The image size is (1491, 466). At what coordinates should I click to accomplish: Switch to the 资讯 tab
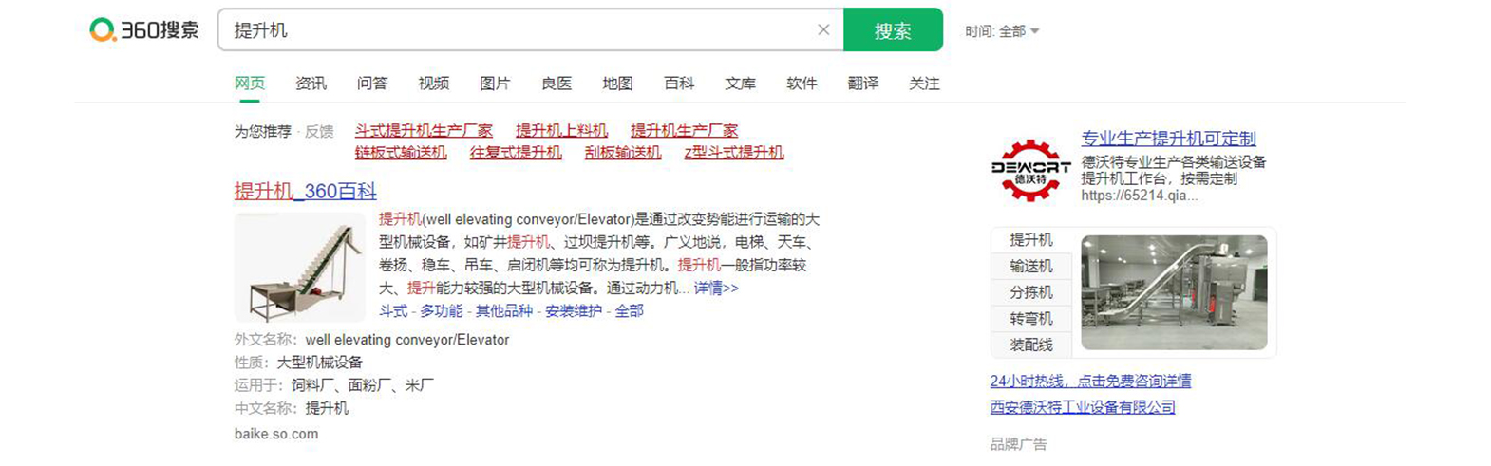pos(311,84)
